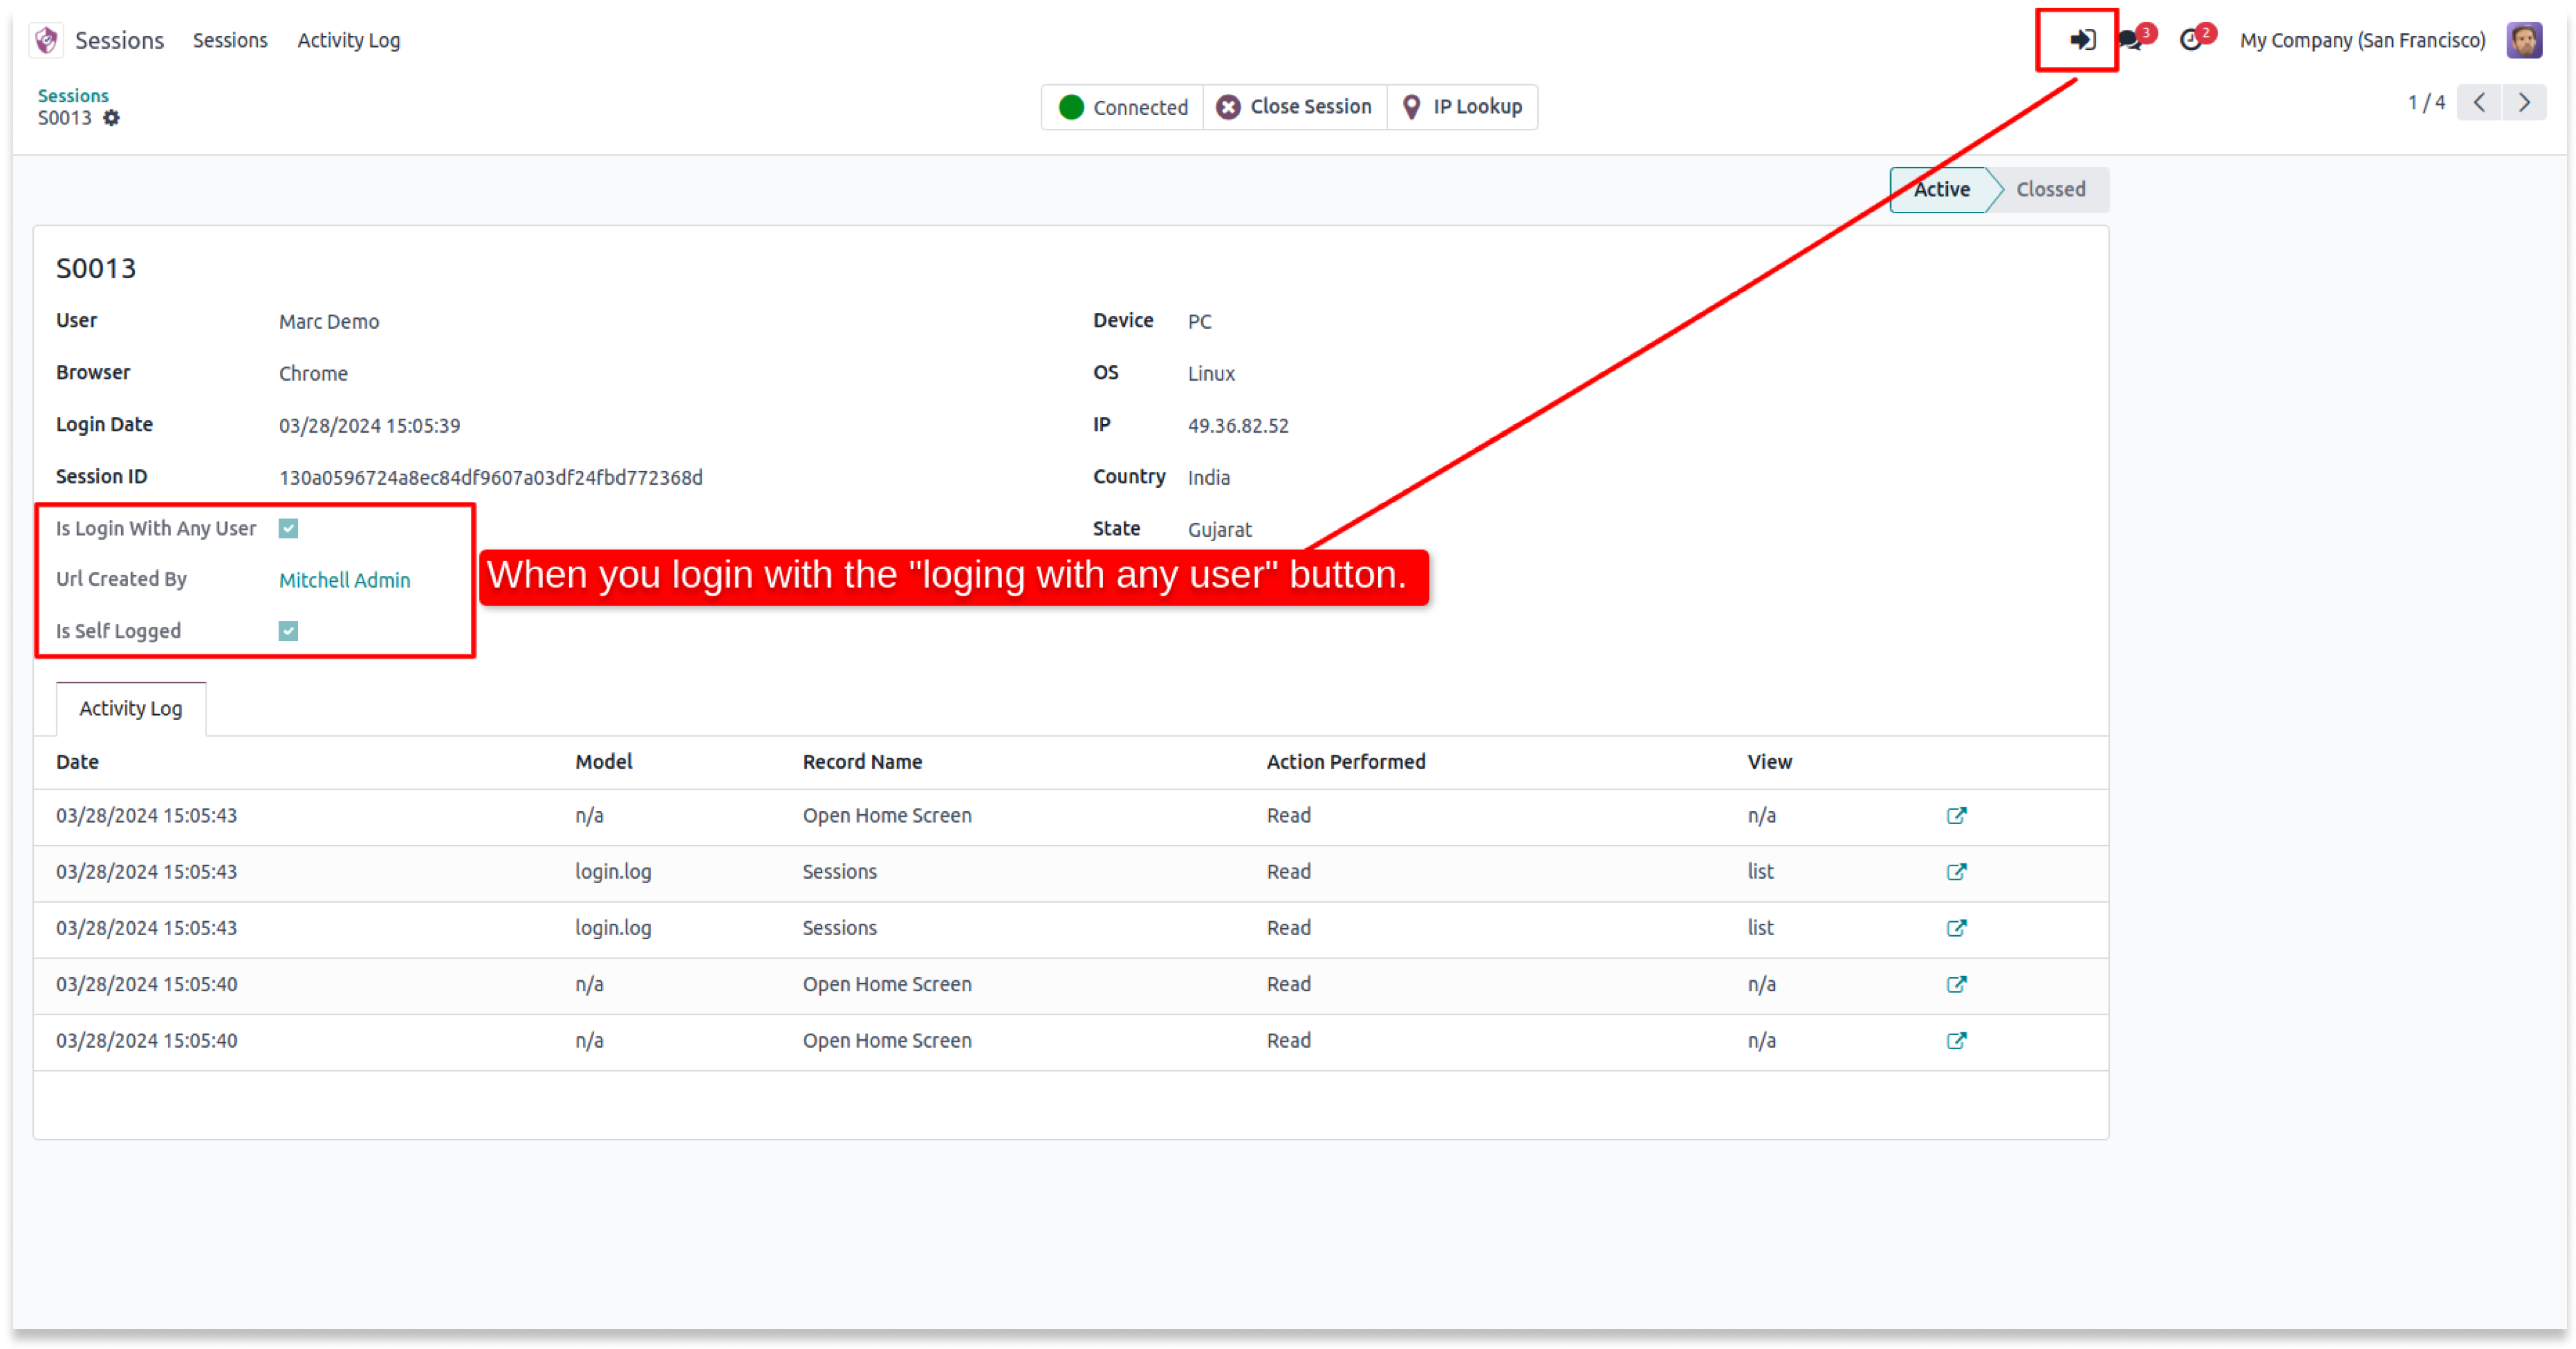Click the Close Session button

(1294, 107)
